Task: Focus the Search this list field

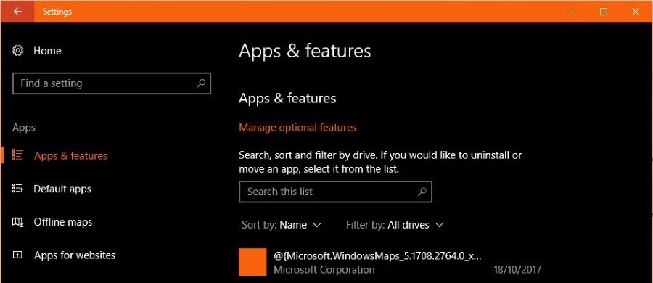Action: coord(335,192)
